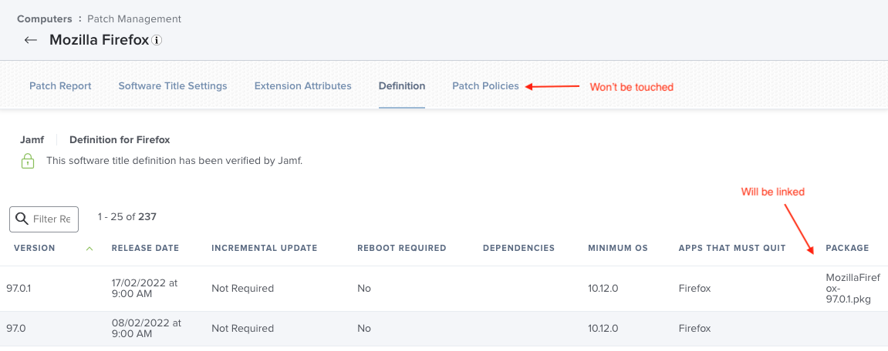
Task: Click Apps That Must Quit column header
Action: 732,248
